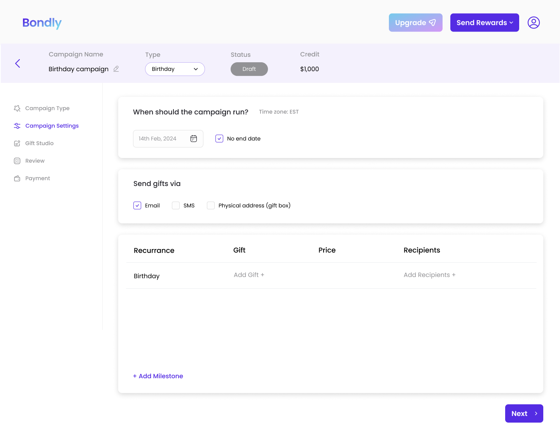Edit campaign name with pencil icon
Image resolution: width=560 pixels, height=437 pixels.
(x=116, y=69)
